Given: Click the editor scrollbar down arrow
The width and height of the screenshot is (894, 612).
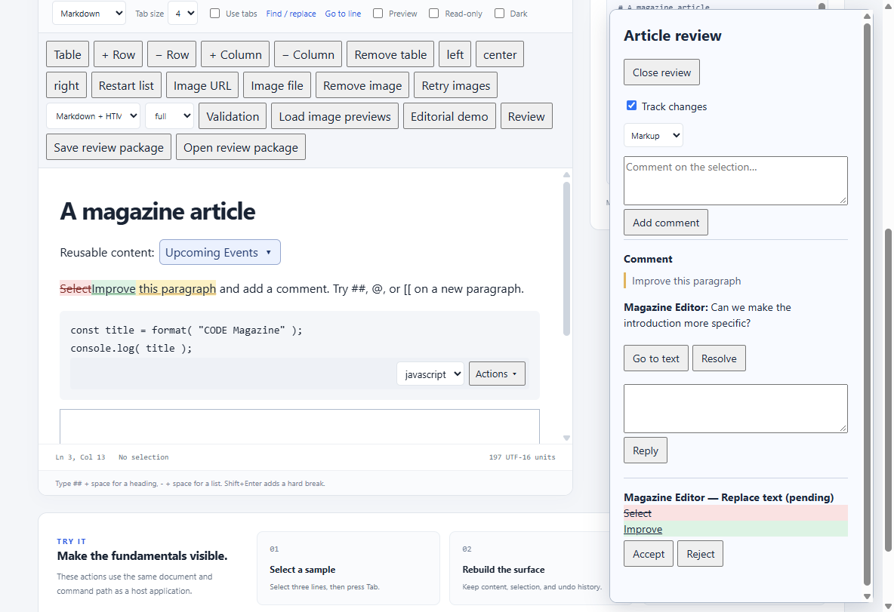Looking at the screenshot, I should [566, 438].
